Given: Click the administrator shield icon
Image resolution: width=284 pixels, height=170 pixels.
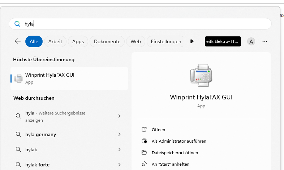Looking at the screenshot, I should 144,141.
